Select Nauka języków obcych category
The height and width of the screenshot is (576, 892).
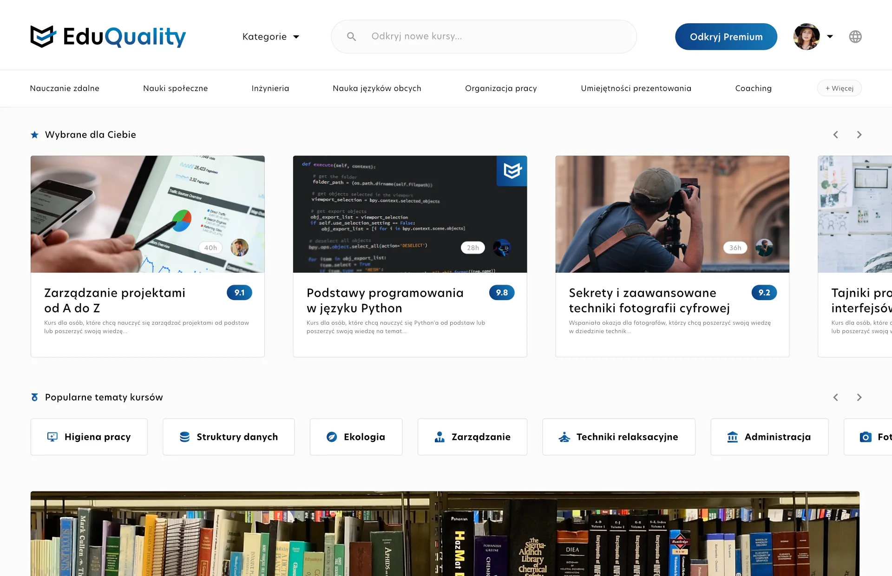pyautogui.click(x=377, y=88)
